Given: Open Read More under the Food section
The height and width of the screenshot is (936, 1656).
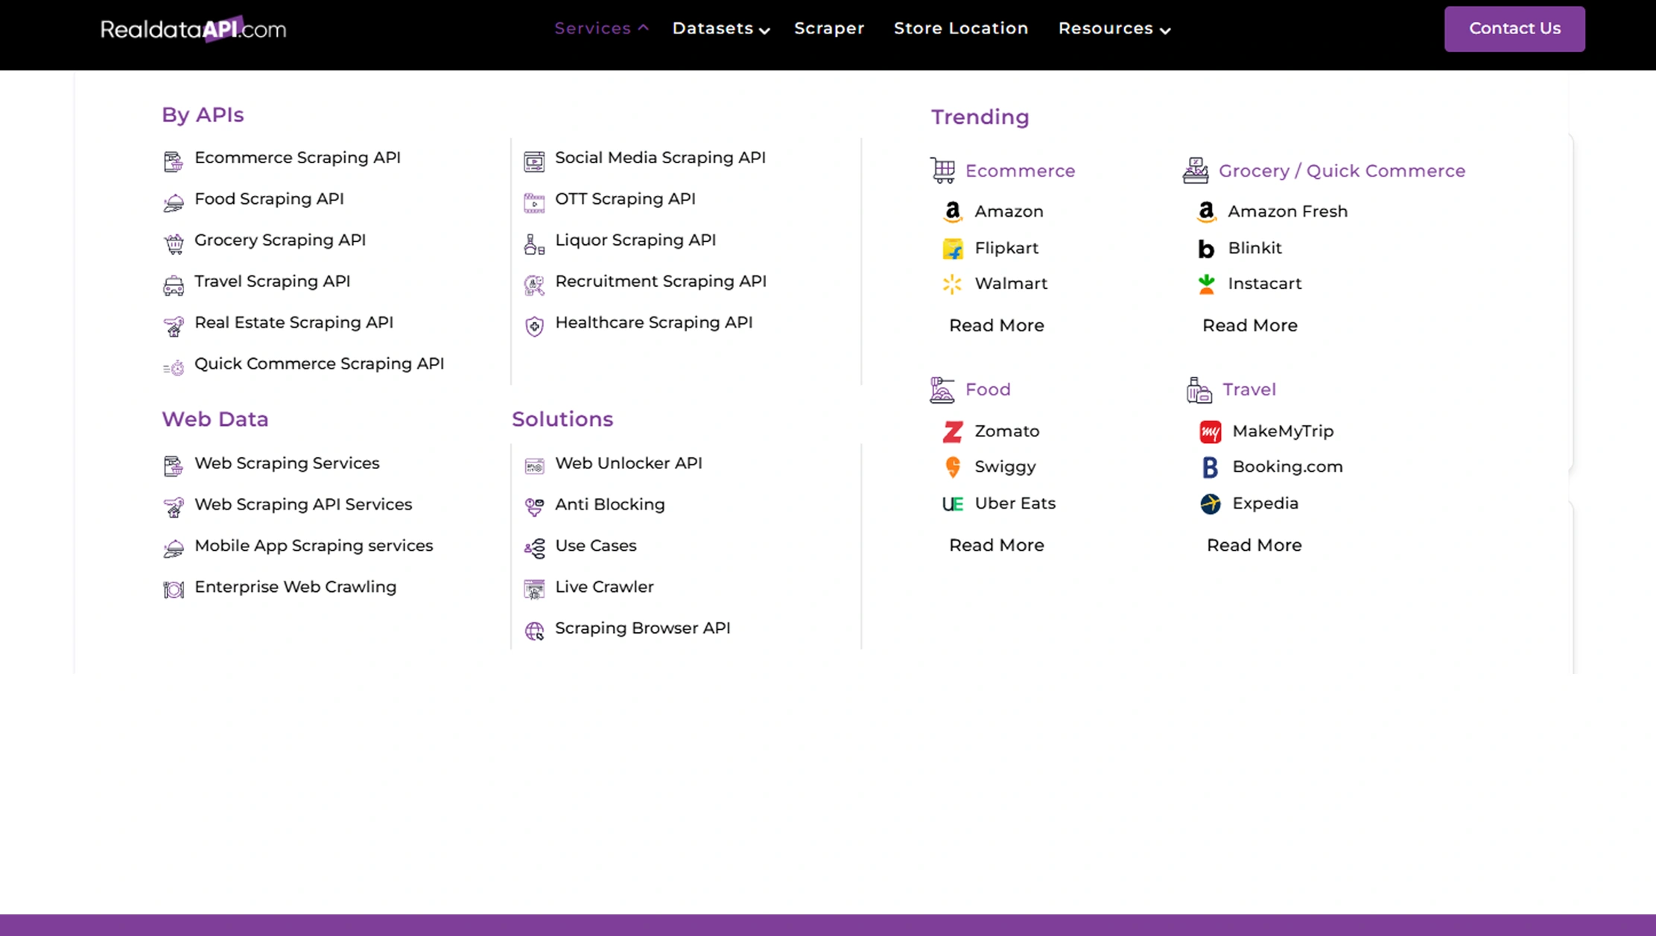Looking at the screenshot, I should pyautogui.click(x=996, y=545).
